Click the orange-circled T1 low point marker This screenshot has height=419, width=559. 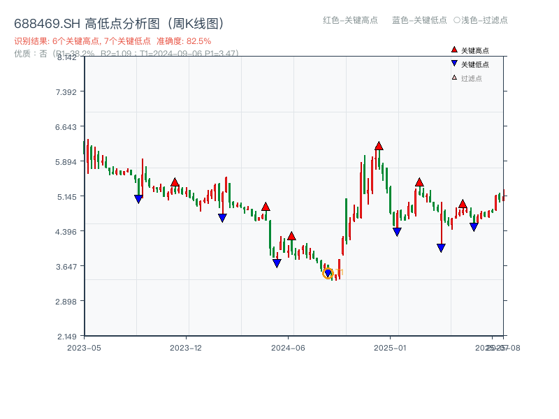(328, 273)
